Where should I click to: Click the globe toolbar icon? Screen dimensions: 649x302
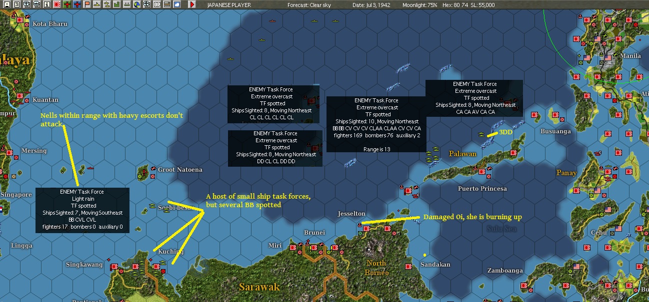(x=137, y=4)
